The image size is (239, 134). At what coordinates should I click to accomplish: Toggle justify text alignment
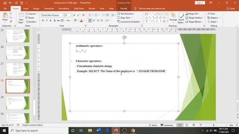point(102,20)
